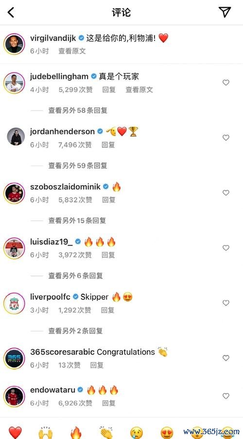
Task: Open luisdiaz19_ username link
Action: [51, 242]
